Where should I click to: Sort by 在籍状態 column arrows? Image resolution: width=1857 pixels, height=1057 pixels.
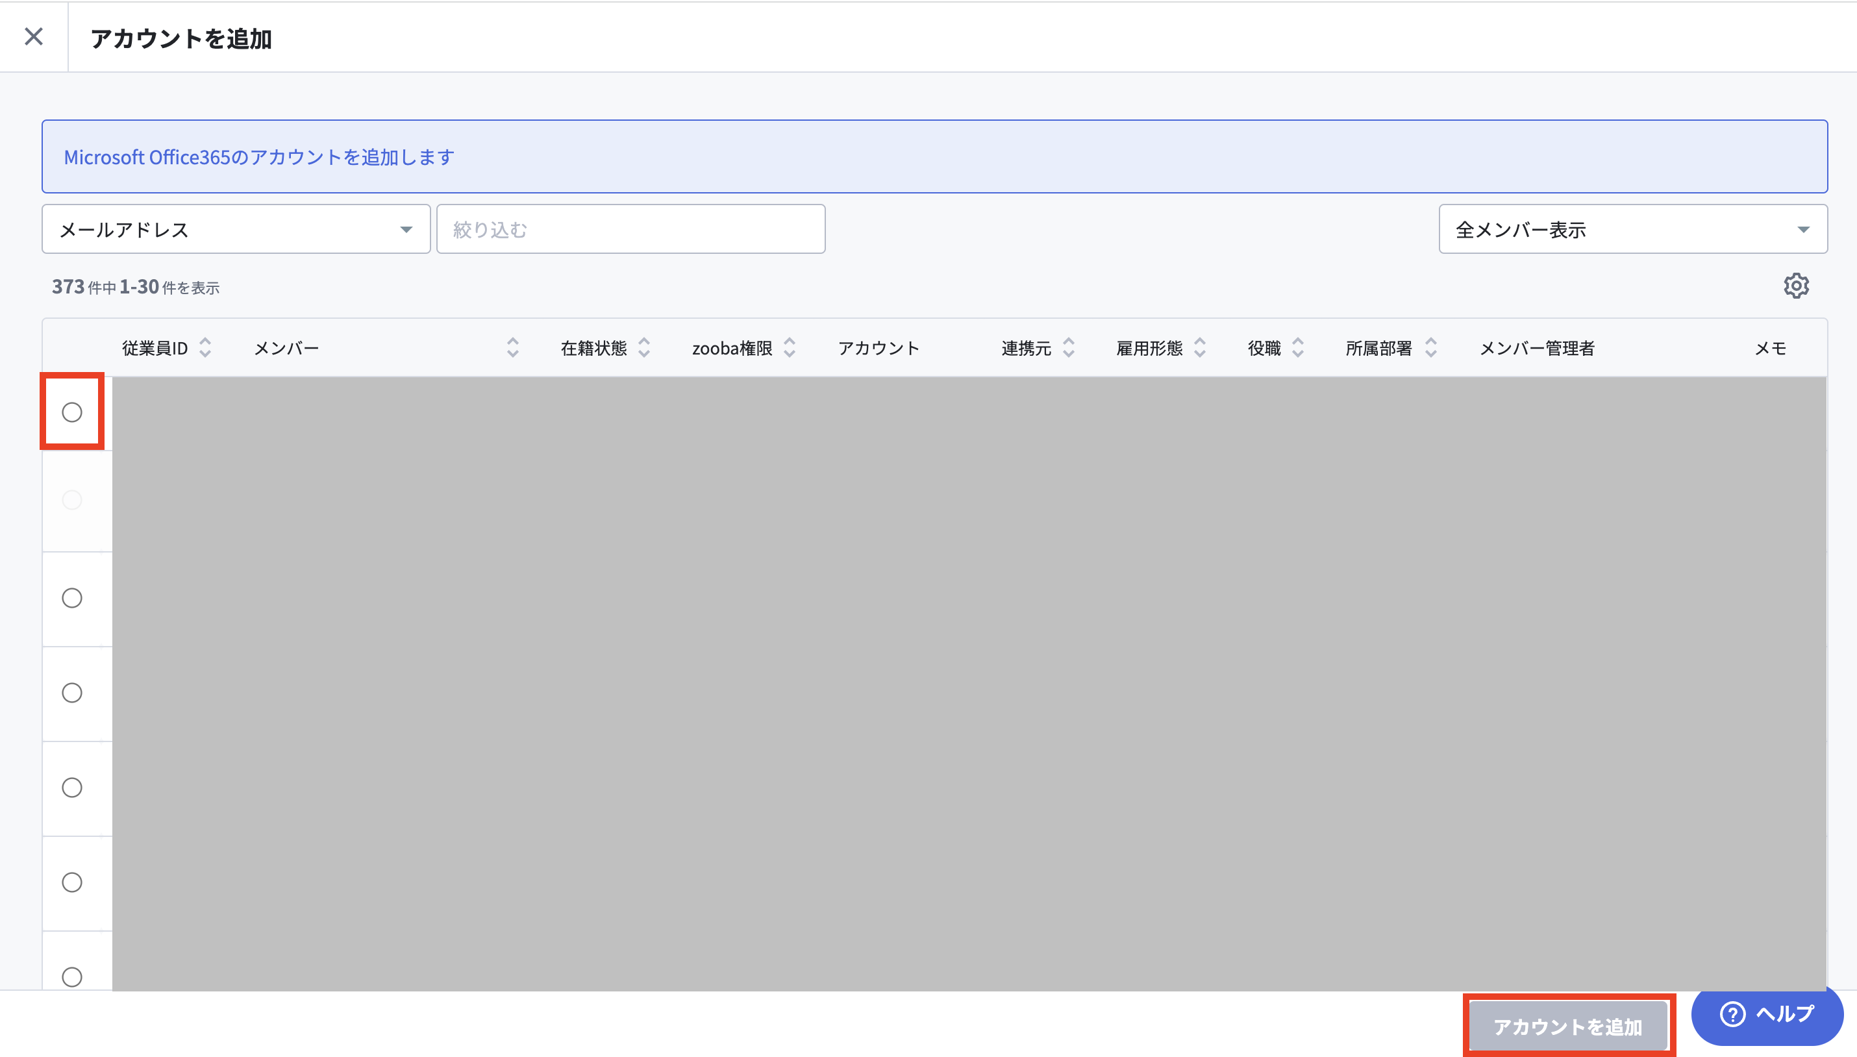click(644, 348)
